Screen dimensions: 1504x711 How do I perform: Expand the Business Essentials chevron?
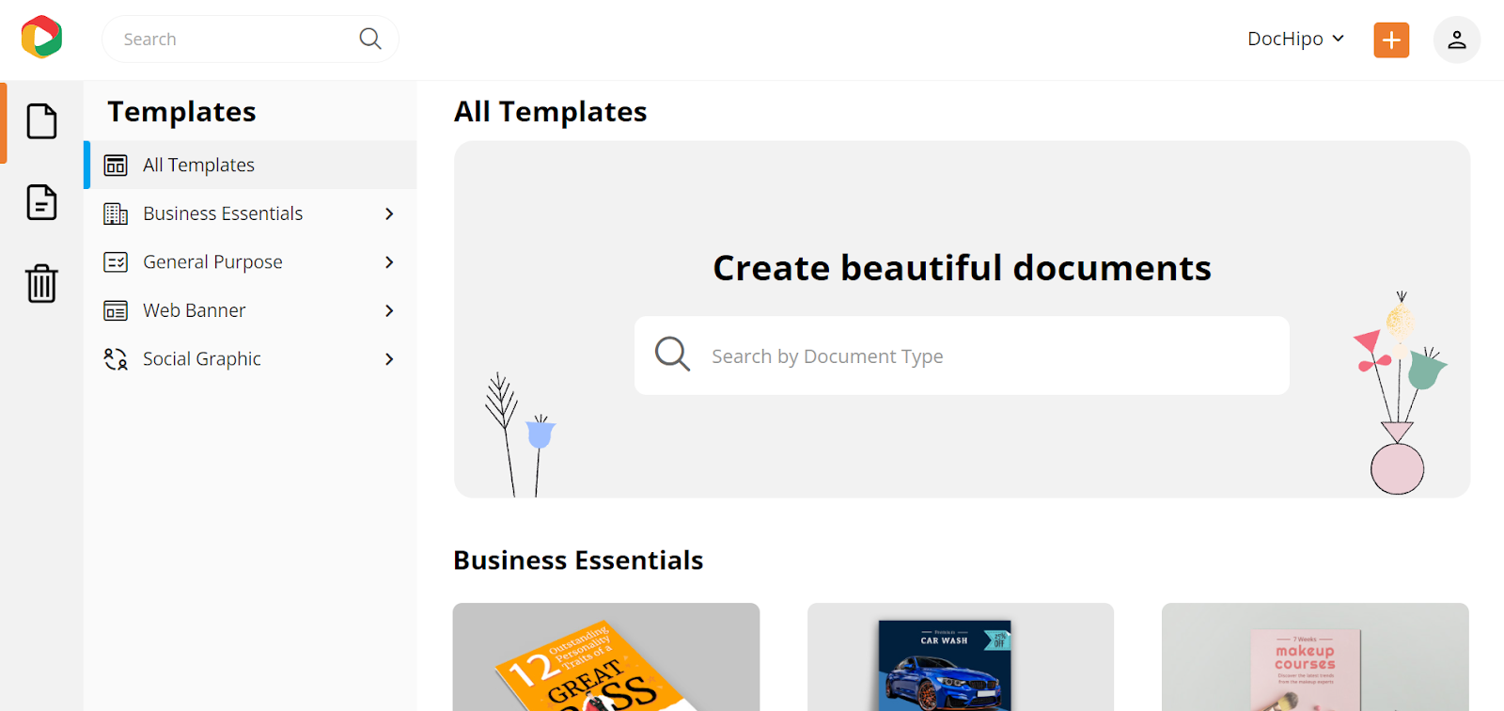[x=389, y=214]
